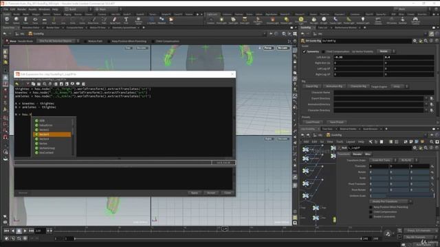Click the search icon in GuideRig parameter header
The width and height of the screenshot is (440, 247).
pyautogui.click(x=426, y=41)
